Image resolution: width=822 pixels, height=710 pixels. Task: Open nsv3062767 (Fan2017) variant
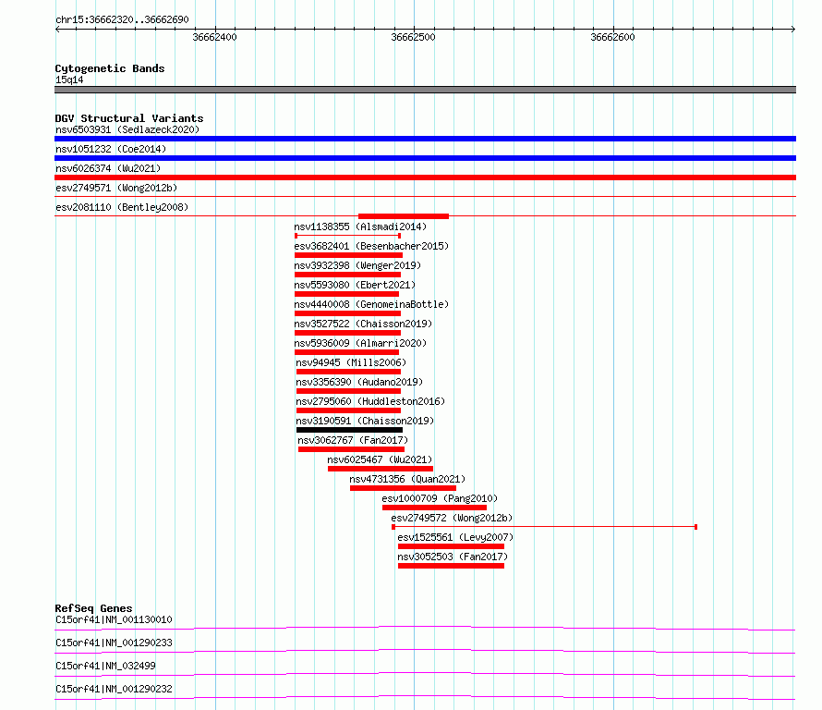(353, 440)
